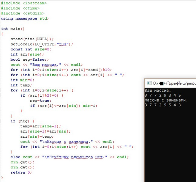Click the 'srand(time(NULL));' statement
Screen dimensions: 196x182
pyautogui.click(x=32, y=39)
